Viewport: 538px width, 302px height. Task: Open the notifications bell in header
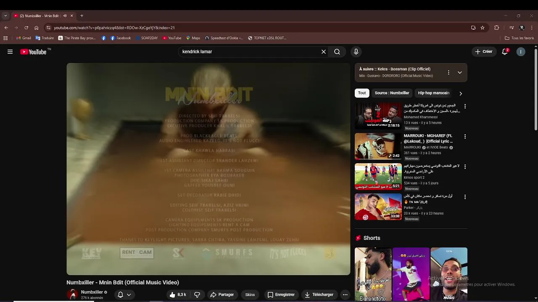point(505,52)
